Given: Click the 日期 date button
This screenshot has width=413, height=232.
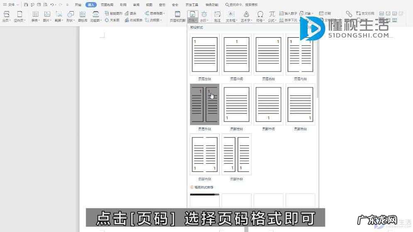Looking at the screenshot, I should tap(325, 13).
